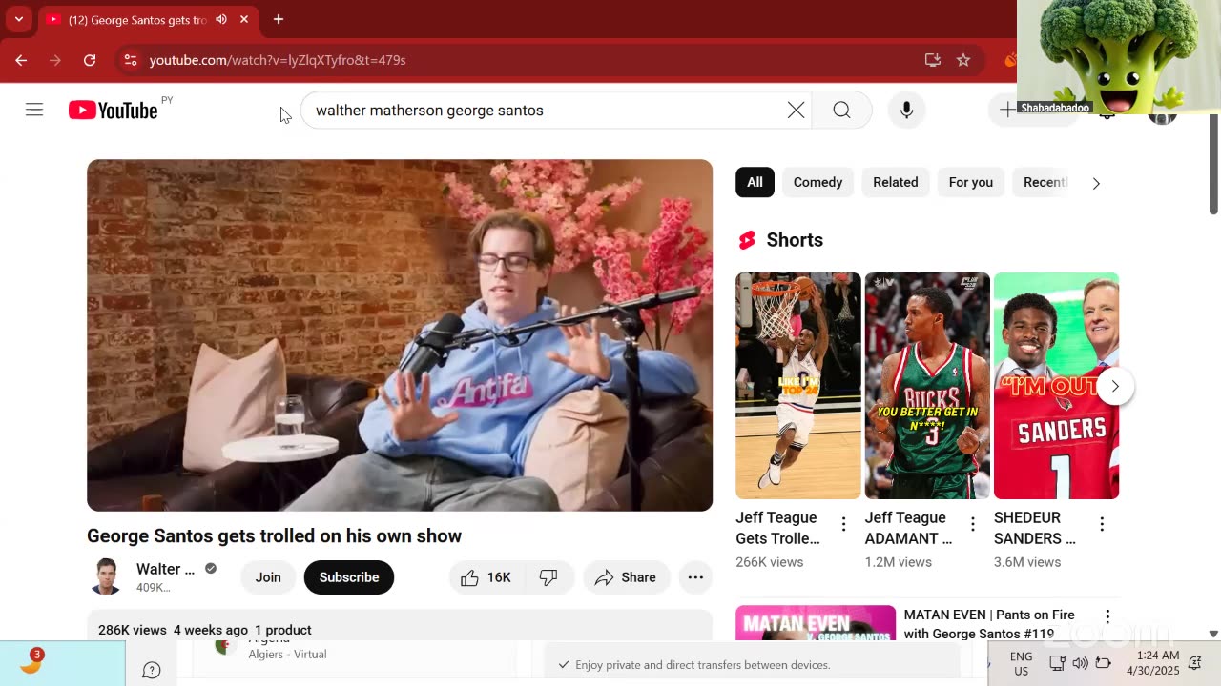1221x686 pixels.
Task: Start voice search with microphone
Action: (906, 111)
